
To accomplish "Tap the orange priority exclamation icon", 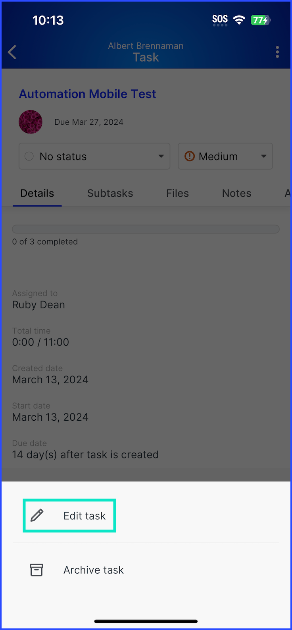I will [x=190, y=156].
